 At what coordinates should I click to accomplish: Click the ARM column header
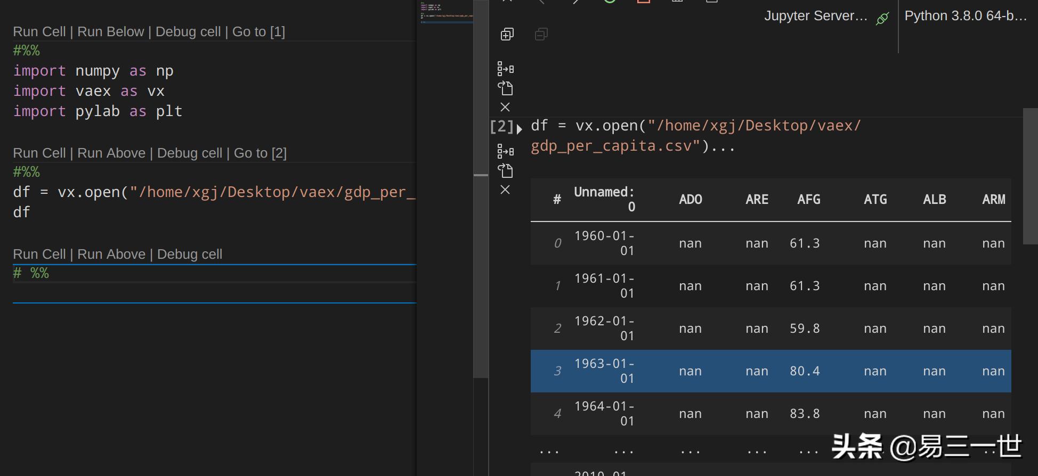pyautogui.click(x=994, y=200)
